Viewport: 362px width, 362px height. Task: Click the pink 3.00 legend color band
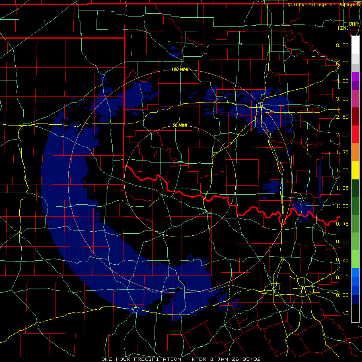(x=355, y=99)
